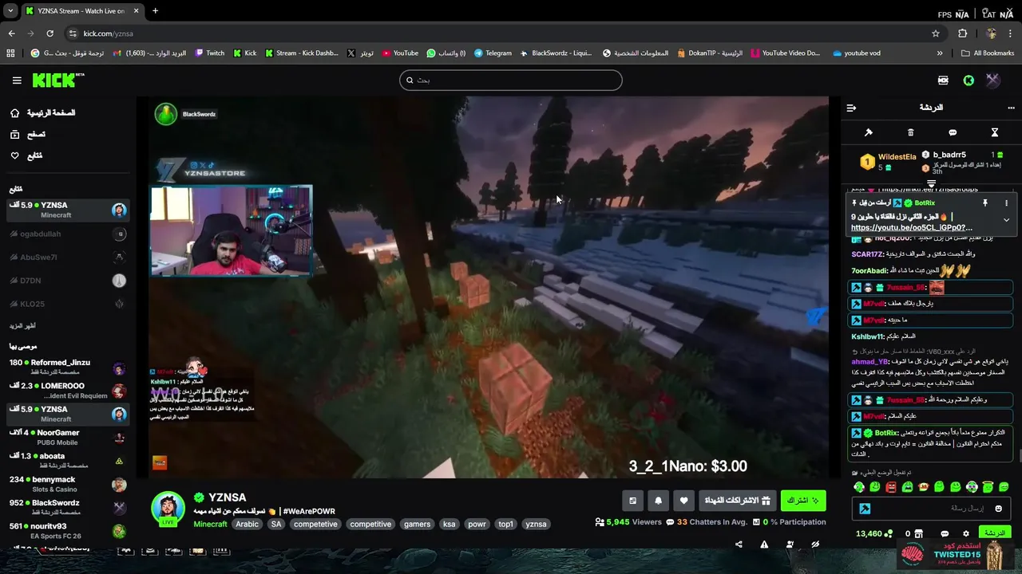Click the powr tag
Viewport: 1022px width, 574px height.
[x=477, y=524]
